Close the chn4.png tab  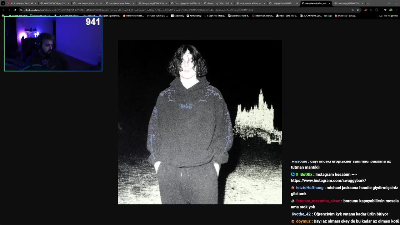(x=297, y=3)
